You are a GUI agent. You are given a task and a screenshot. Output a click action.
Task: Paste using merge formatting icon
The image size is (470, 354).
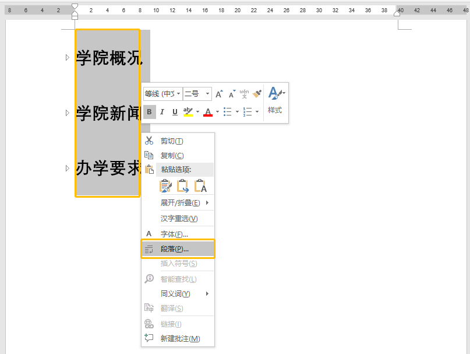coord(183,186)
